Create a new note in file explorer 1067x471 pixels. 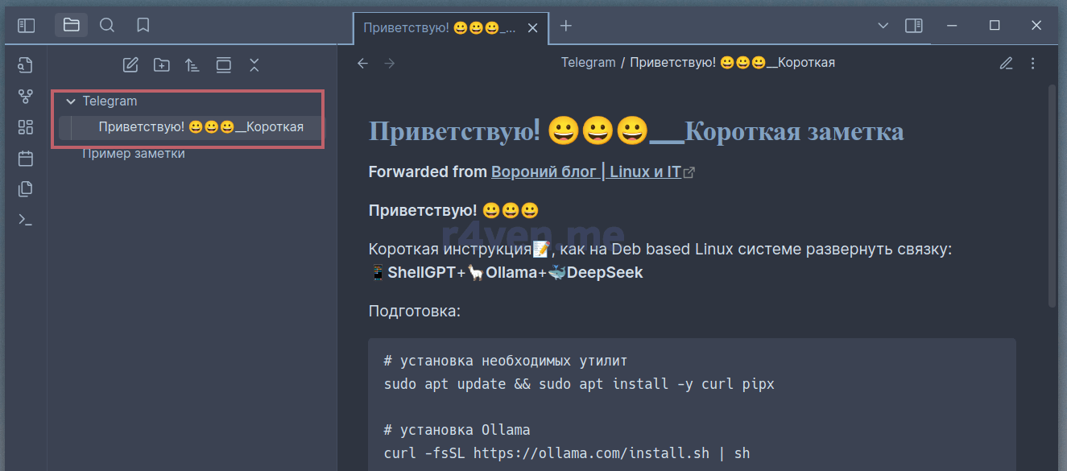tap(130, 65)
